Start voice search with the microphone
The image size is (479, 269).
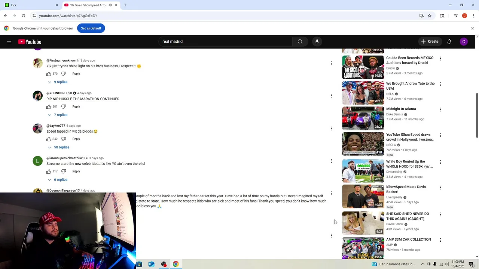point(317,41)
